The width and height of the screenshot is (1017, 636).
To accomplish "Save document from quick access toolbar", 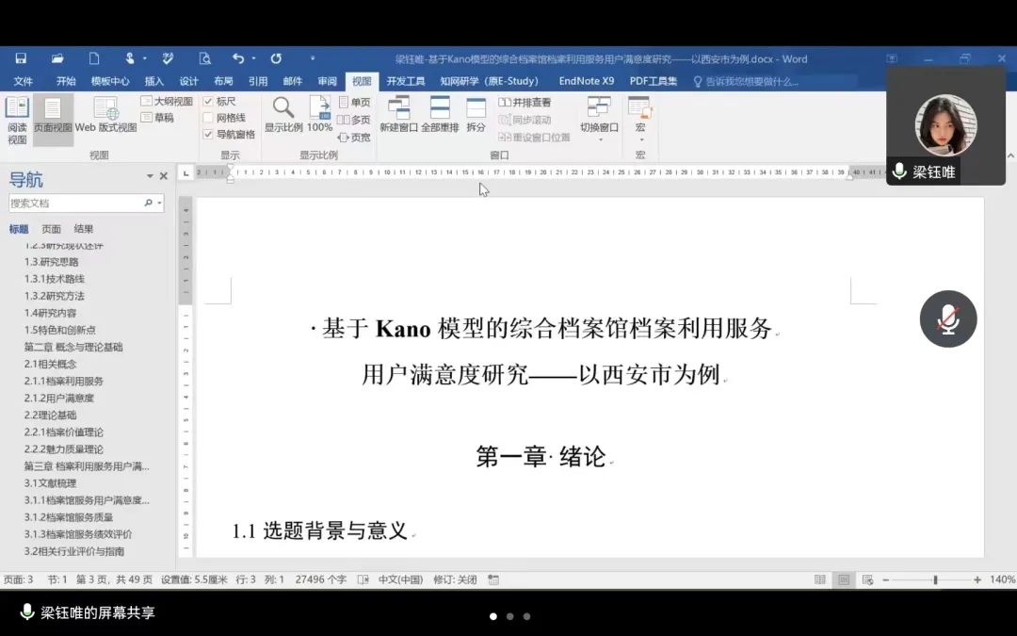I will pos(21,58).
